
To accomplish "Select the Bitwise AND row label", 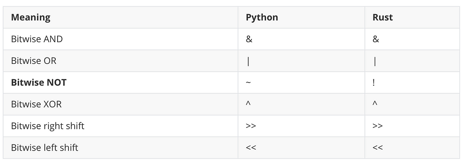I will 37,39.
